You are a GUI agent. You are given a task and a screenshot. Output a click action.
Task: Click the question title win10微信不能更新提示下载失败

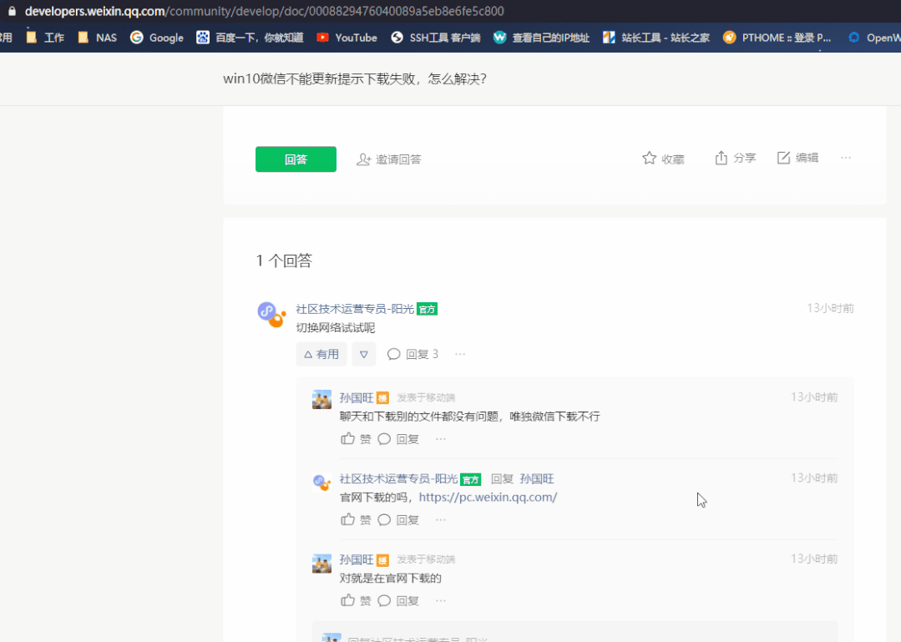coord(355,78)
